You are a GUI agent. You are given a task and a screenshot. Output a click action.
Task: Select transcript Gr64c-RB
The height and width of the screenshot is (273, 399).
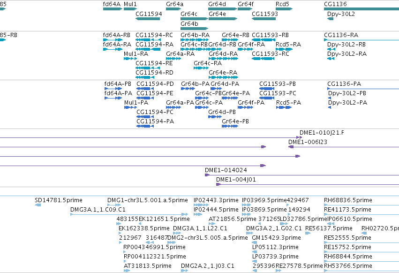[x=194, y=45]
